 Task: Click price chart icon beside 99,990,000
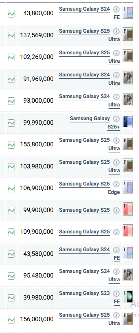11,123
